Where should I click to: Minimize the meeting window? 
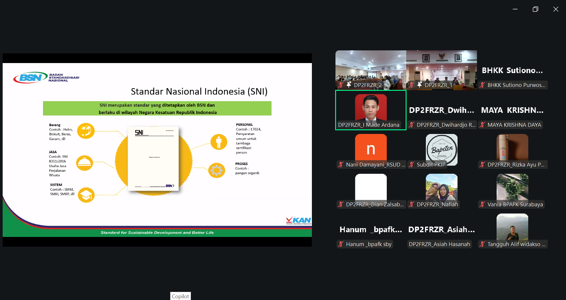point(515,9)
